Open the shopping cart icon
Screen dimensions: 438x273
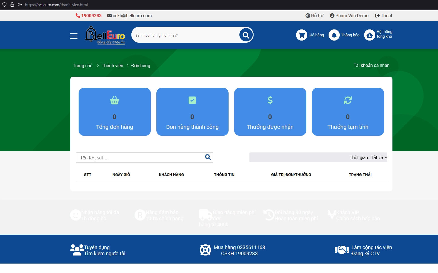point(301,35)
